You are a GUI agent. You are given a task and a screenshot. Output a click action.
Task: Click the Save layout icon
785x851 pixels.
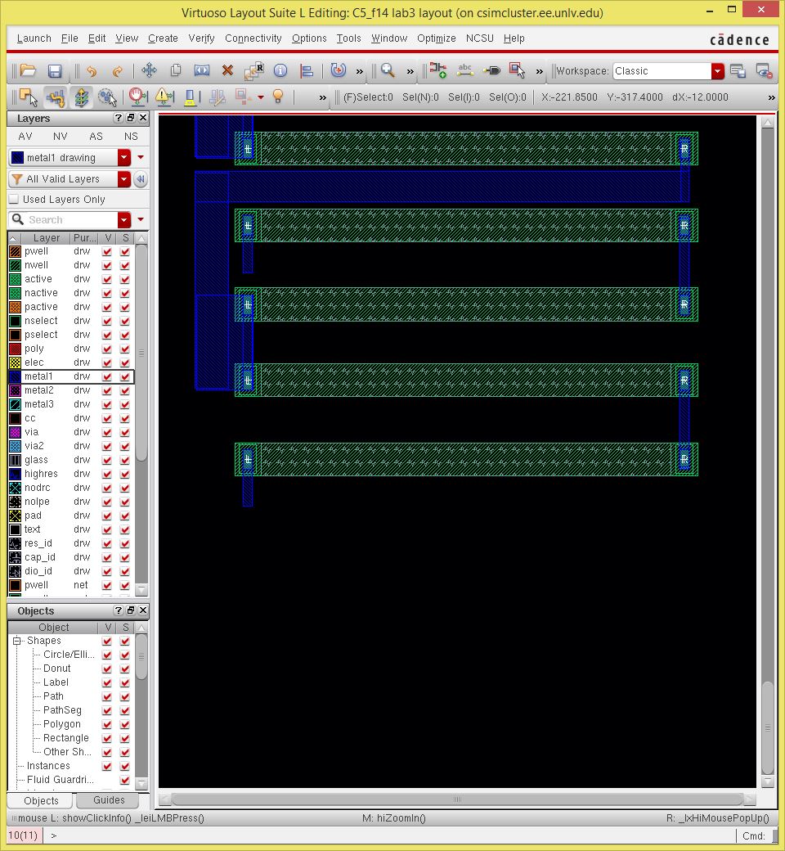(55, 70)
